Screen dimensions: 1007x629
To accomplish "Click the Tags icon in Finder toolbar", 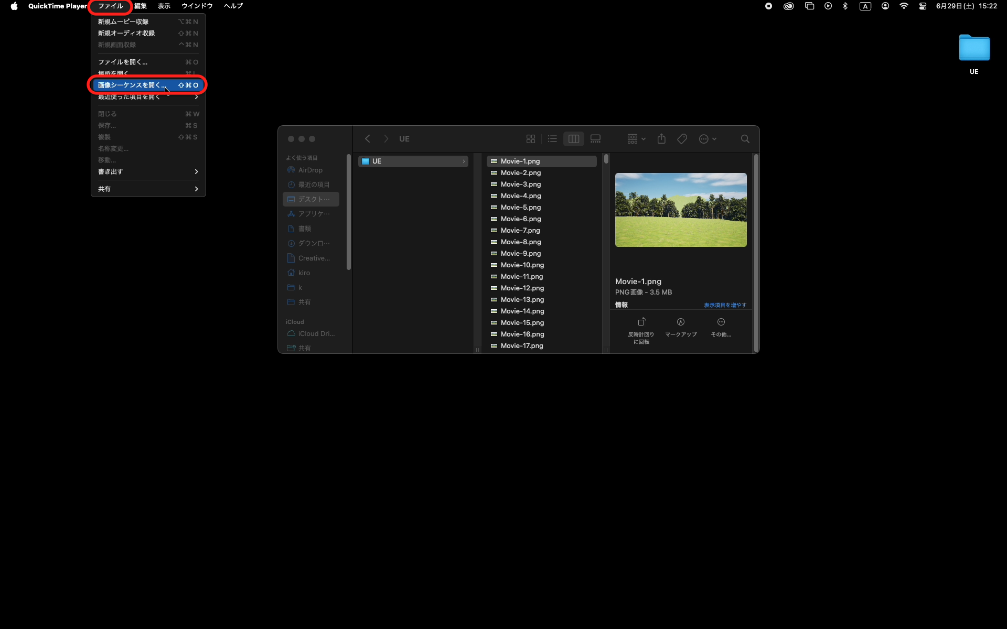I will [682, 139].
